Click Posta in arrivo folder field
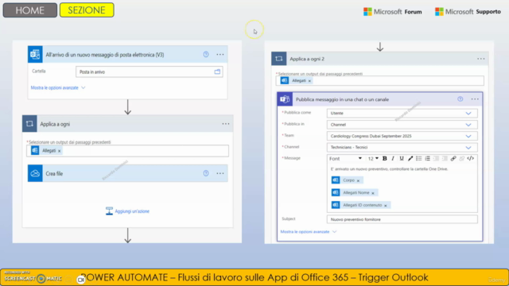509x286 pixels. coord(150,72)
